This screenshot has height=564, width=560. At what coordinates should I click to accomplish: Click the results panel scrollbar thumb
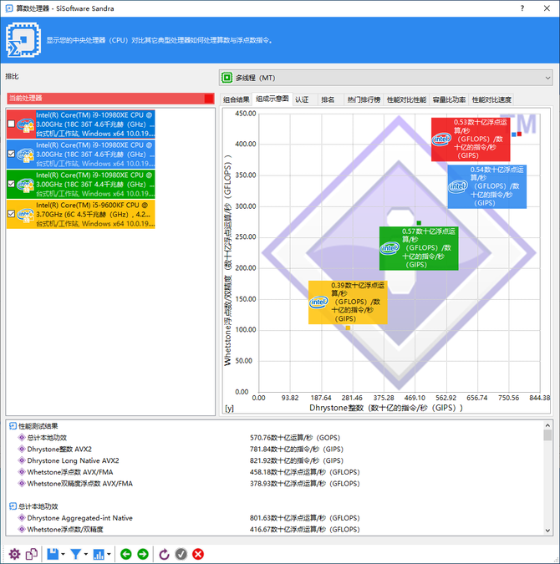coord(547,434)
